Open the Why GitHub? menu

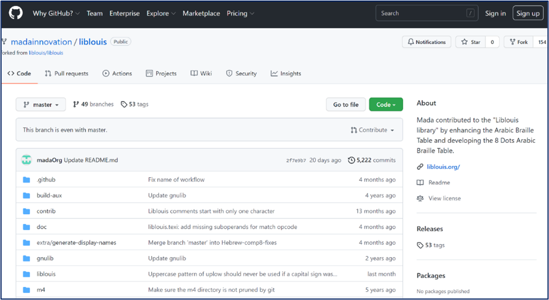click(x=56, y=14)
